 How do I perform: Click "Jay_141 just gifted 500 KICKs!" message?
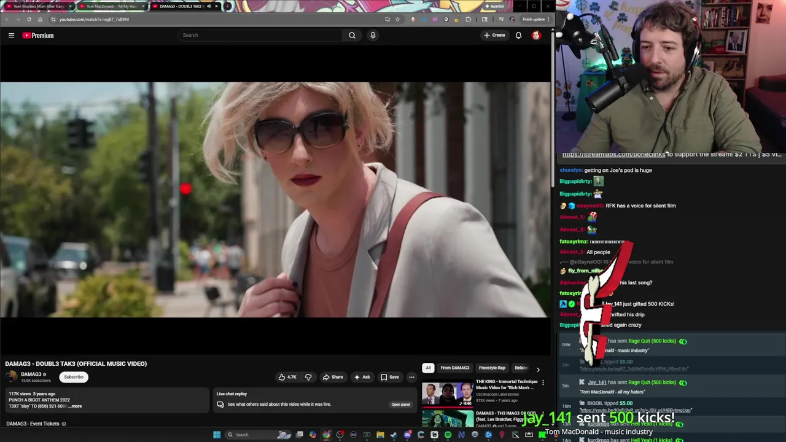coord(639,304)
